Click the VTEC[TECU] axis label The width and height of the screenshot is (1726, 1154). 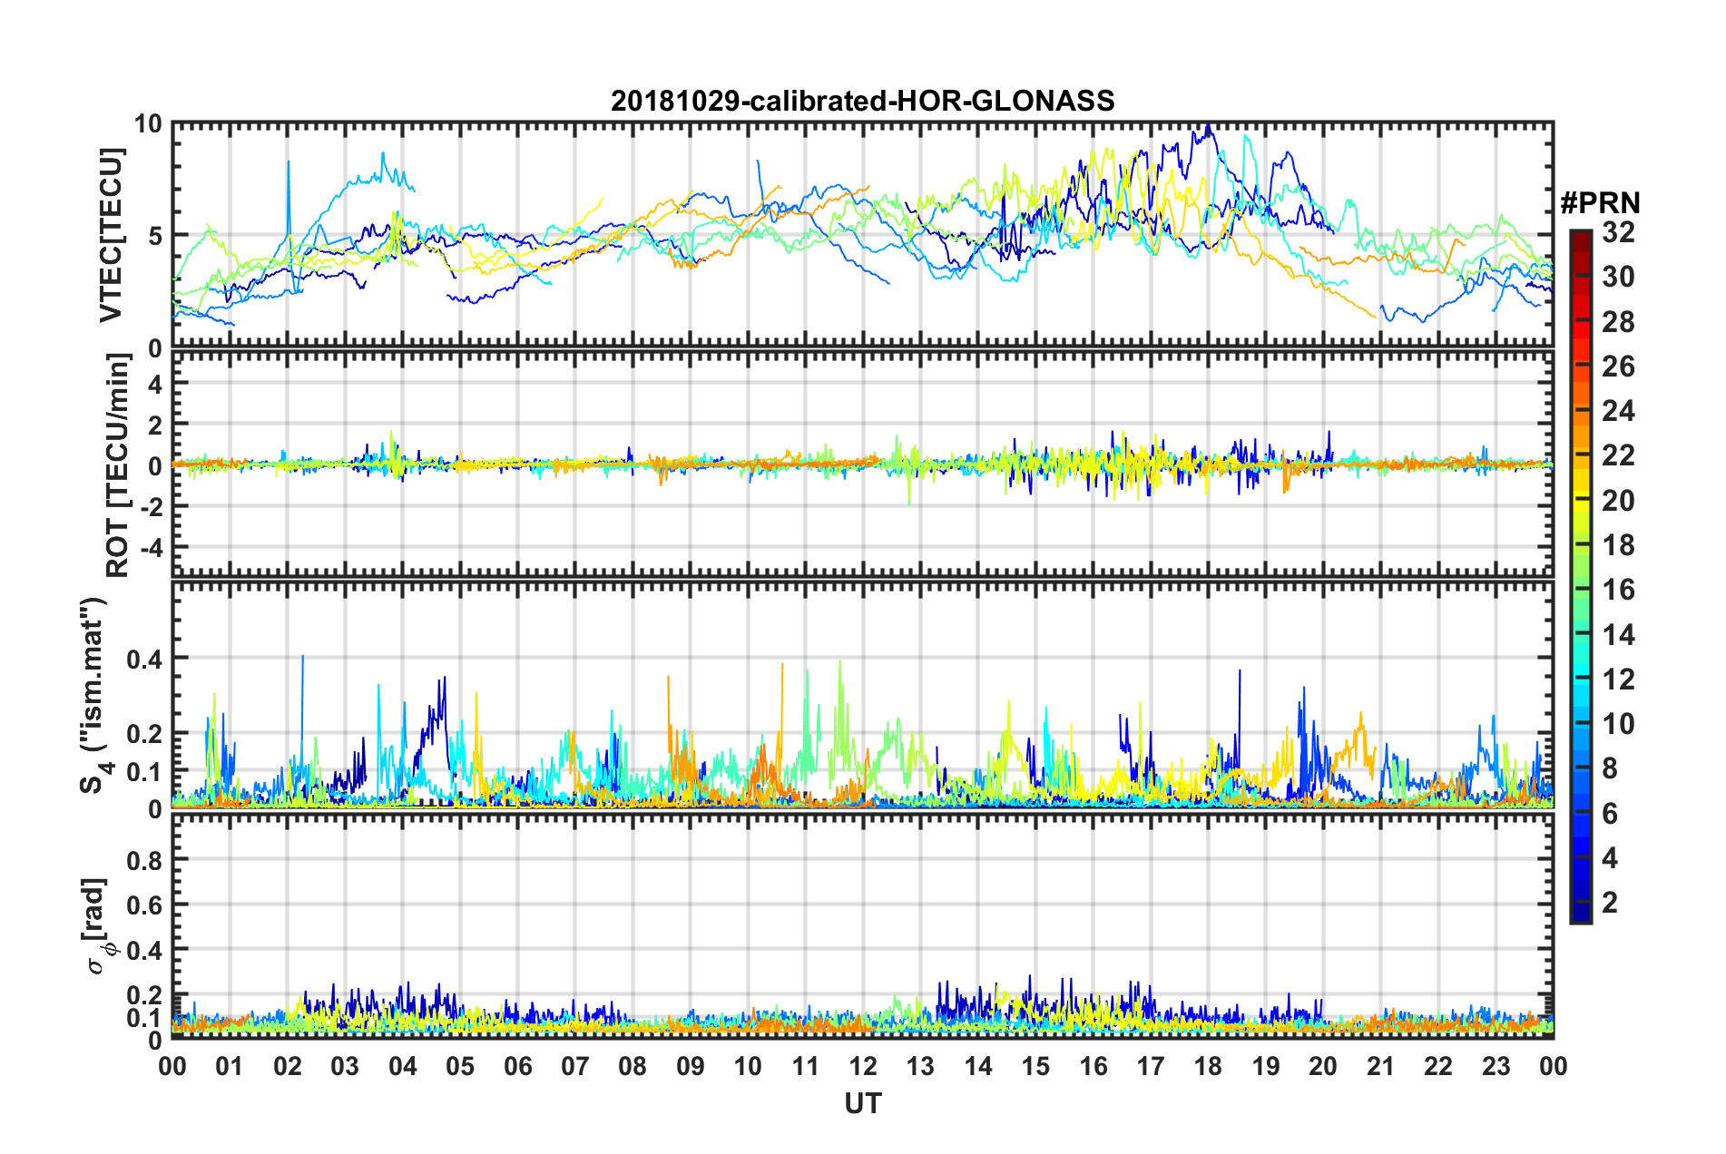(111, 235)
